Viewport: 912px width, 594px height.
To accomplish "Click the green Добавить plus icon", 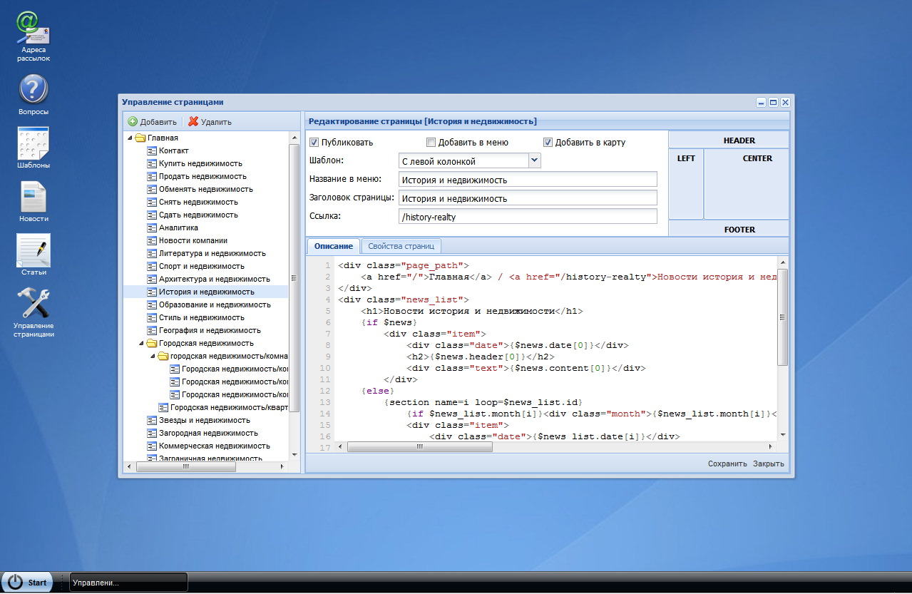I will coord(133,122).
